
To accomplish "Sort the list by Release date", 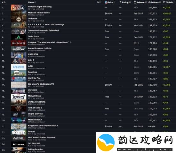I will point(140,2).
